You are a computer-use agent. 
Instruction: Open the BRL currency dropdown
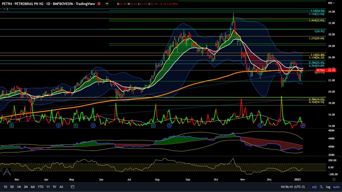[x=331, y=3]
